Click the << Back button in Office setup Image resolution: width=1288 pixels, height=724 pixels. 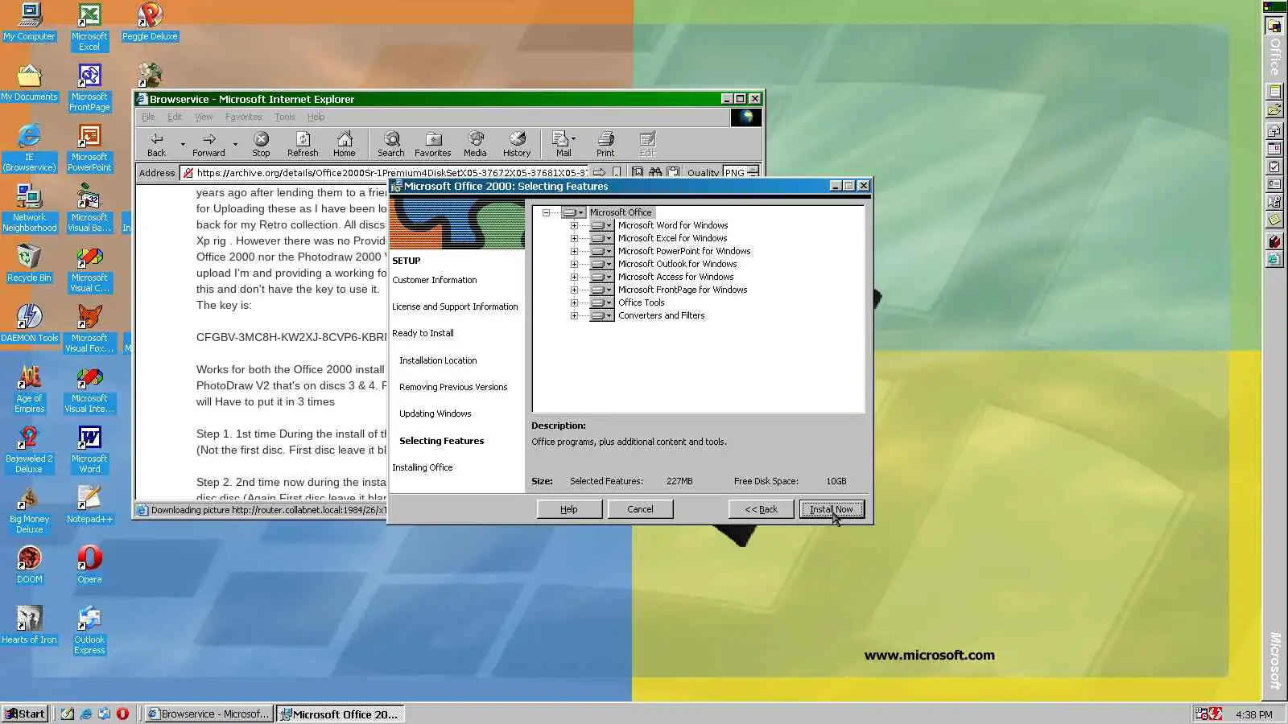pos(761,509)
